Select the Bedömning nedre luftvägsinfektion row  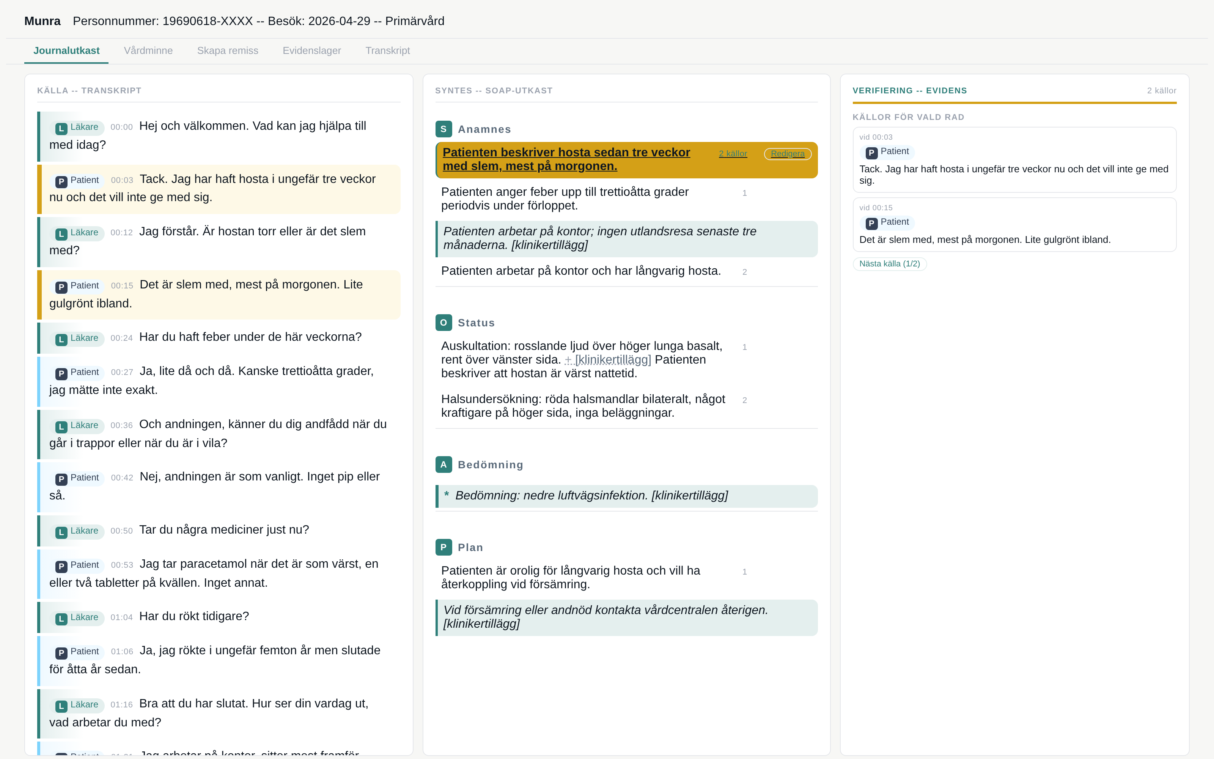627,496
